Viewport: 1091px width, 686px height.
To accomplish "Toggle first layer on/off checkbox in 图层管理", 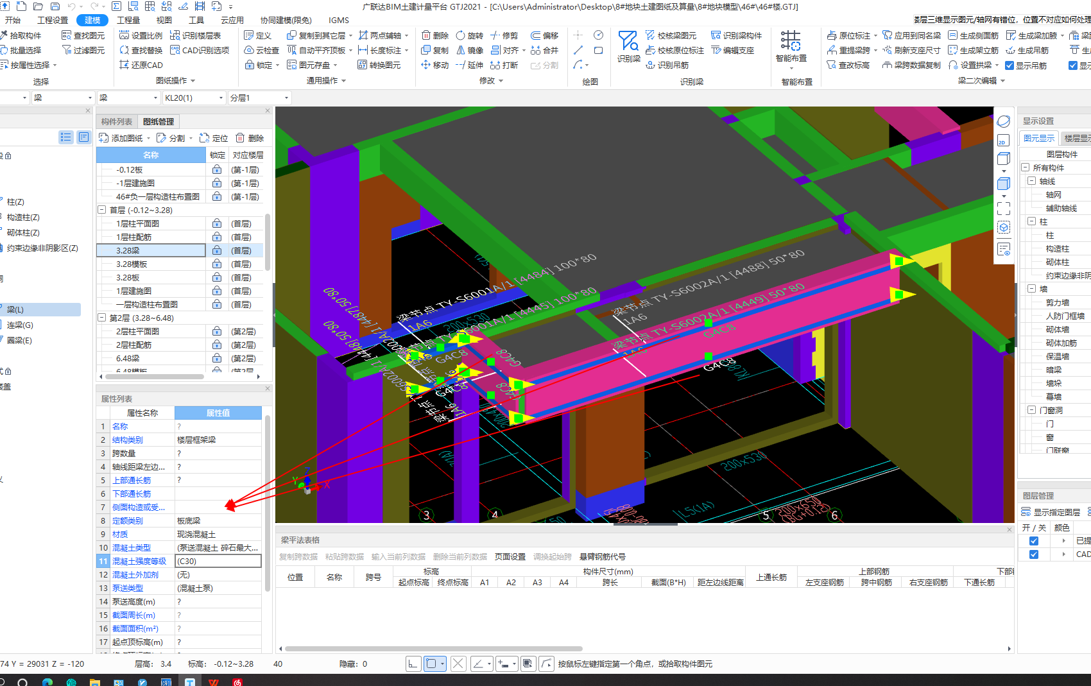I will [x=1033, y=541].
